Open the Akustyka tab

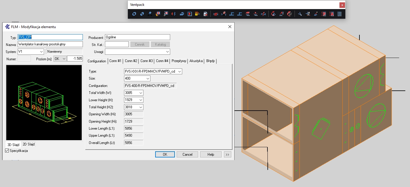click(196, 61)
